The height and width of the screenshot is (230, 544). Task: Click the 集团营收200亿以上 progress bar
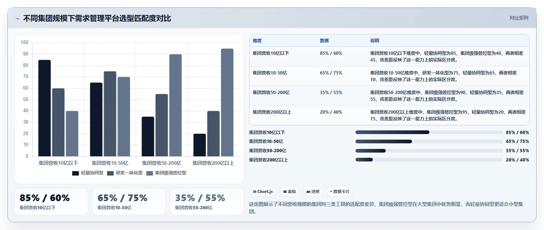tap(429, 160)
